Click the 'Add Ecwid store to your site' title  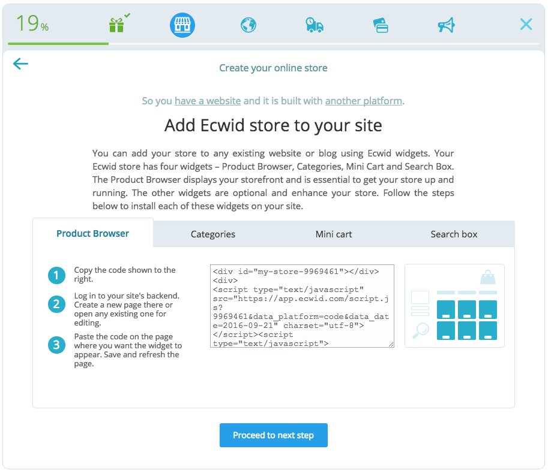point(273,125)
